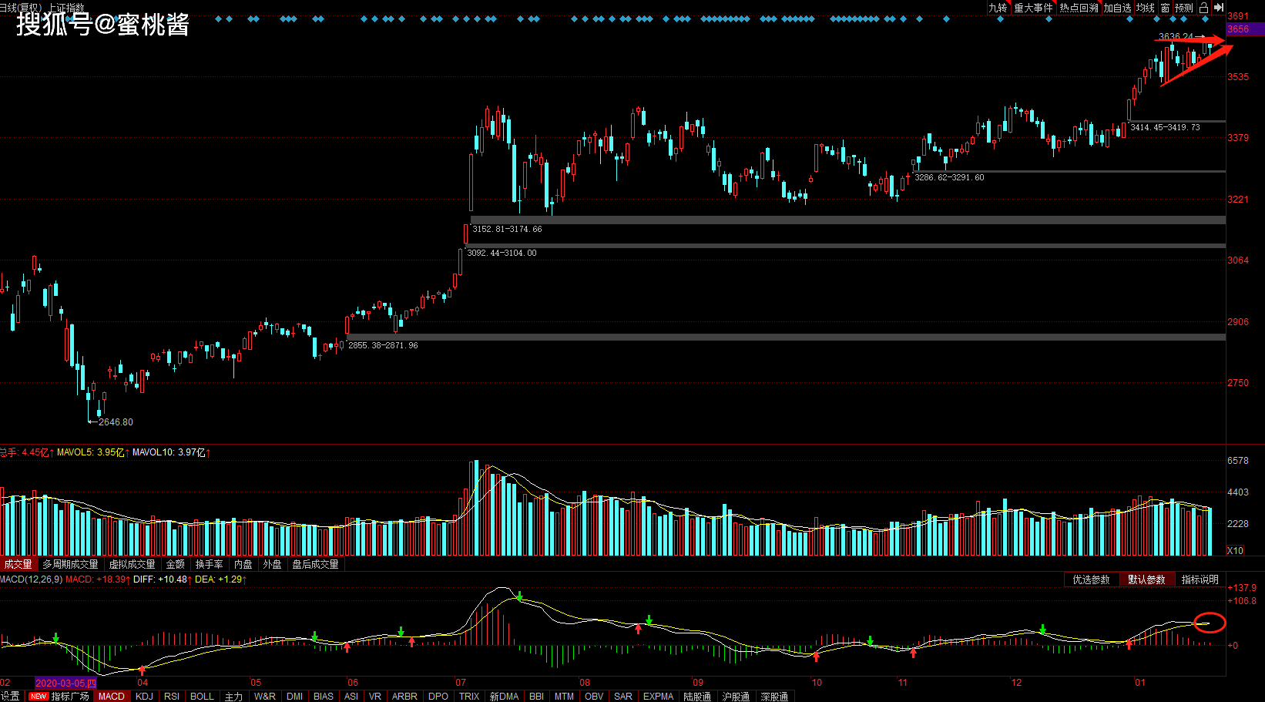Screen dimensions: 1265x702
Task: Select the 换手率 turnover rate tab
Action: point(209,564)
